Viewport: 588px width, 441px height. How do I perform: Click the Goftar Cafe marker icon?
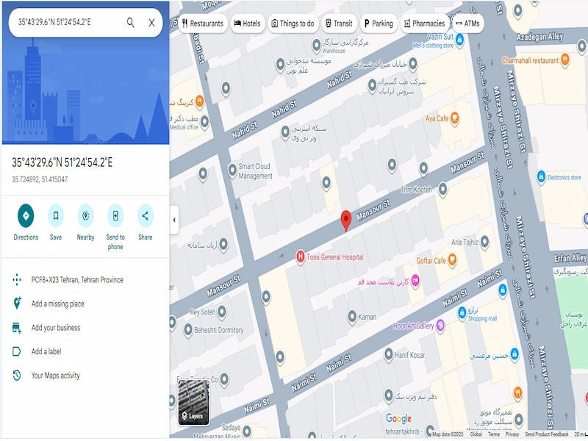(452, 259)
